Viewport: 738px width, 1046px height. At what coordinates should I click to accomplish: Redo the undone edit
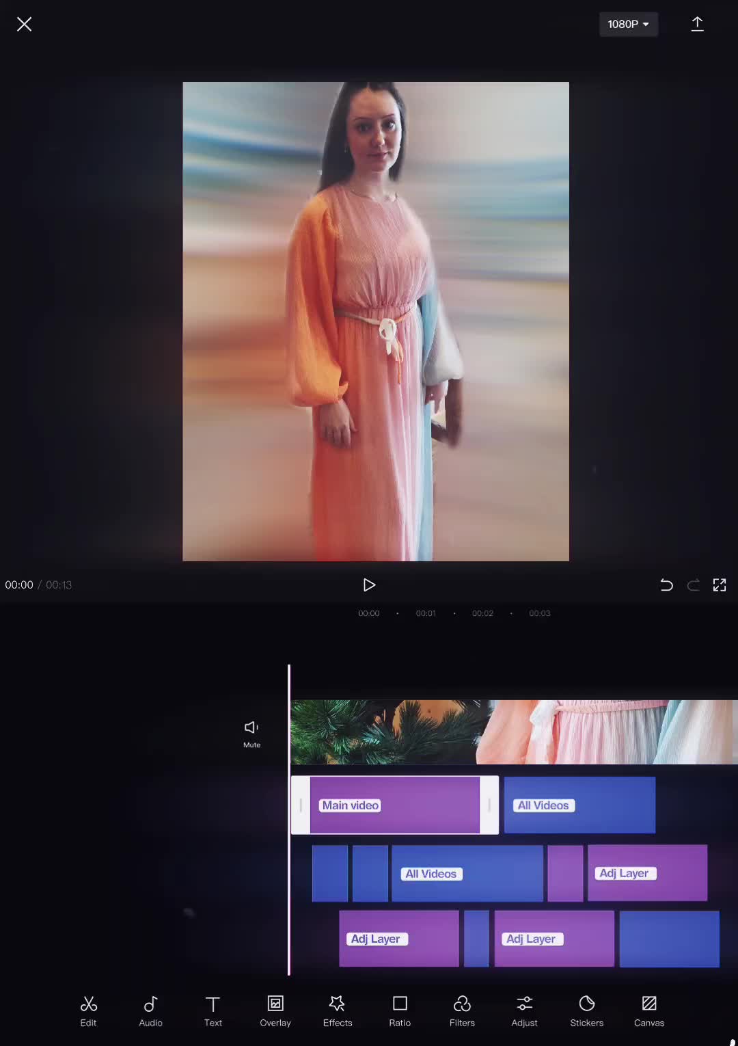point(693,585)
